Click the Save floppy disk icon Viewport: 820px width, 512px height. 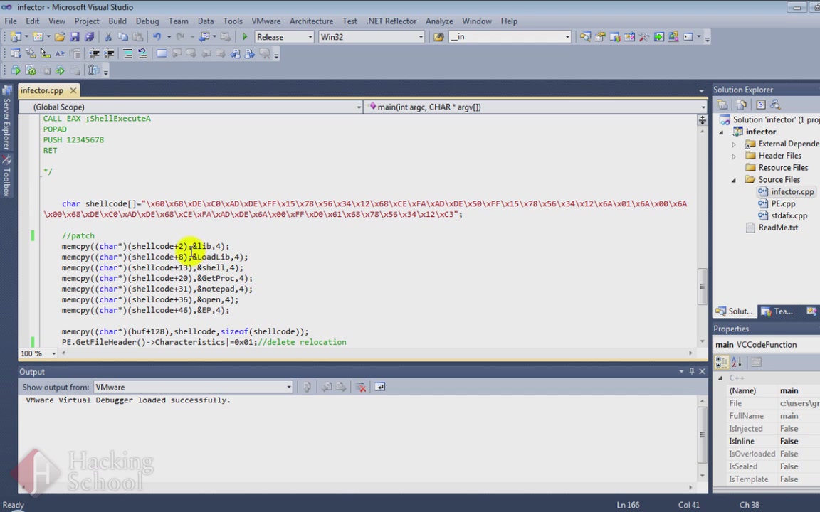click(74, 37)
